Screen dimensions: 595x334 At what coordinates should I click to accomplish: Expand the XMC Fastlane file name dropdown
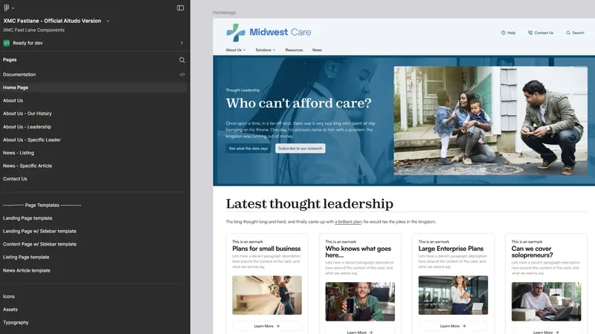coord(108,21)
